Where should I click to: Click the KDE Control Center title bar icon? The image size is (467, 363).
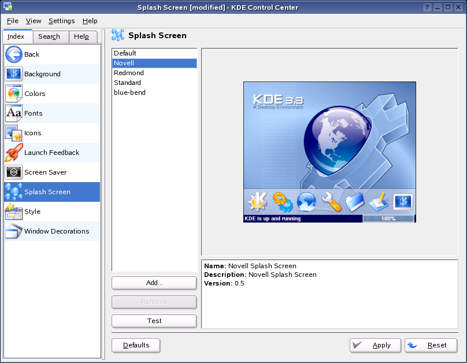pyautogui.click(x=8, y=6)
